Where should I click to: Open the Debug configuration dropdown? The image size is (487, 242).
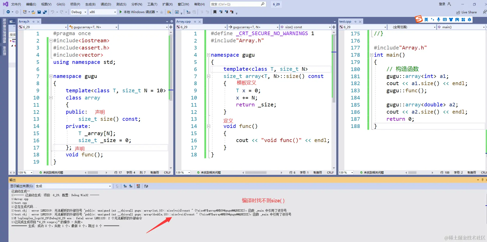pos(78,12)
